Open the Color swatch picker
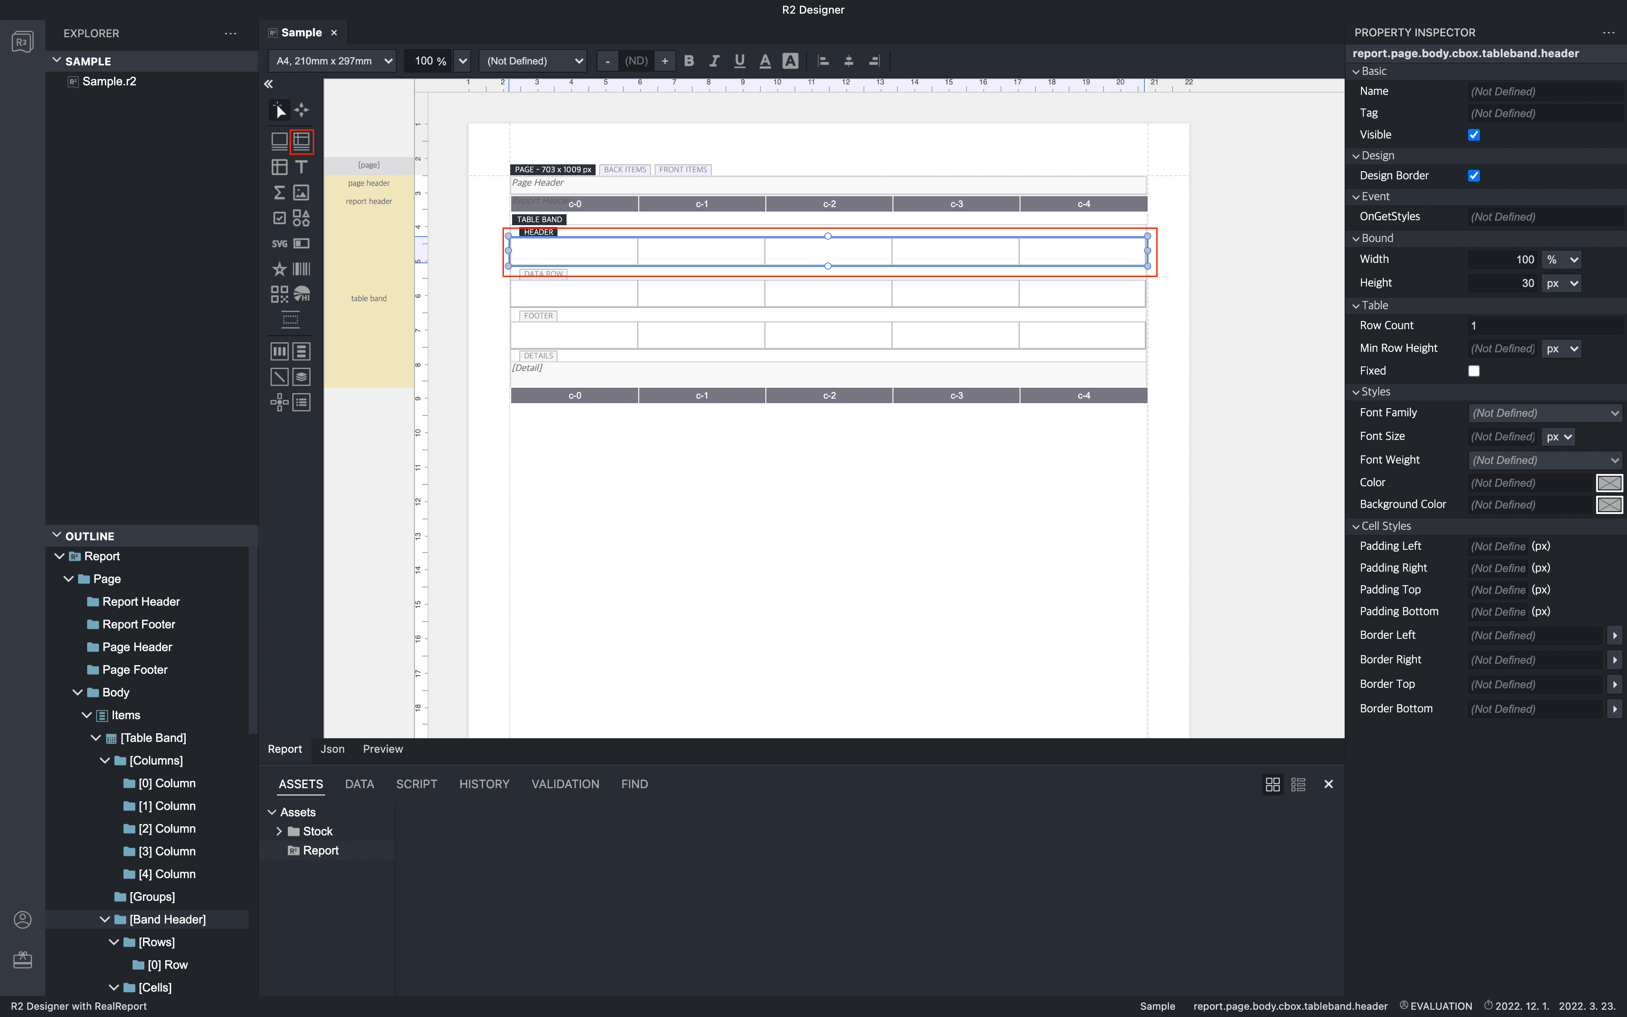The image size is (1627, 1017). point(1609,483)
